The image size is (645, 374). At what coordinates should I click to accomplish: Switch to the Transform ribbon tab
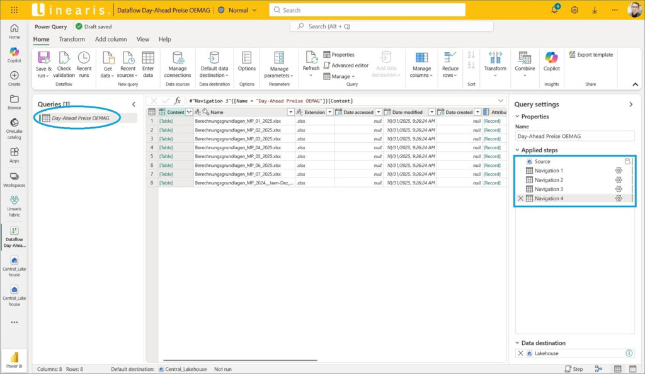72,39
